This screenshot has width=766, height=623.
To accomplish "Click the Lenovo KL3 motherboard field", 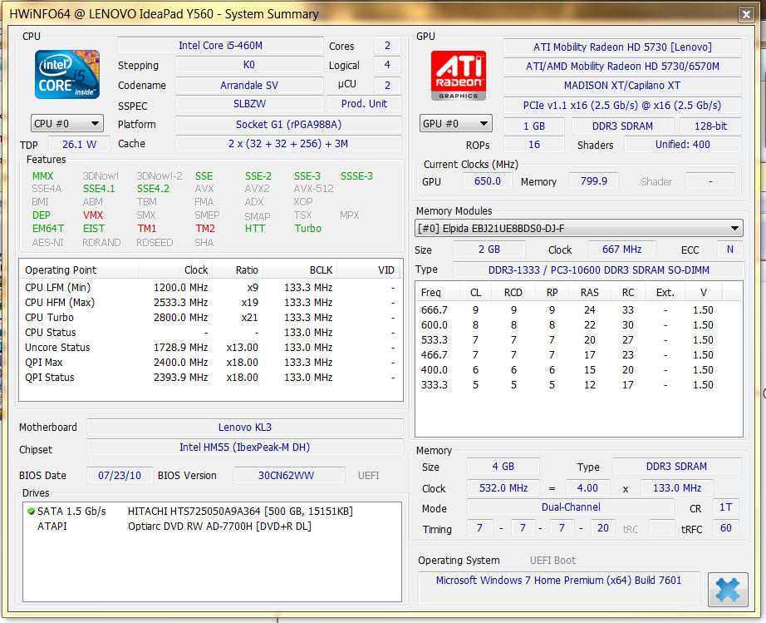I will point(245,427).
